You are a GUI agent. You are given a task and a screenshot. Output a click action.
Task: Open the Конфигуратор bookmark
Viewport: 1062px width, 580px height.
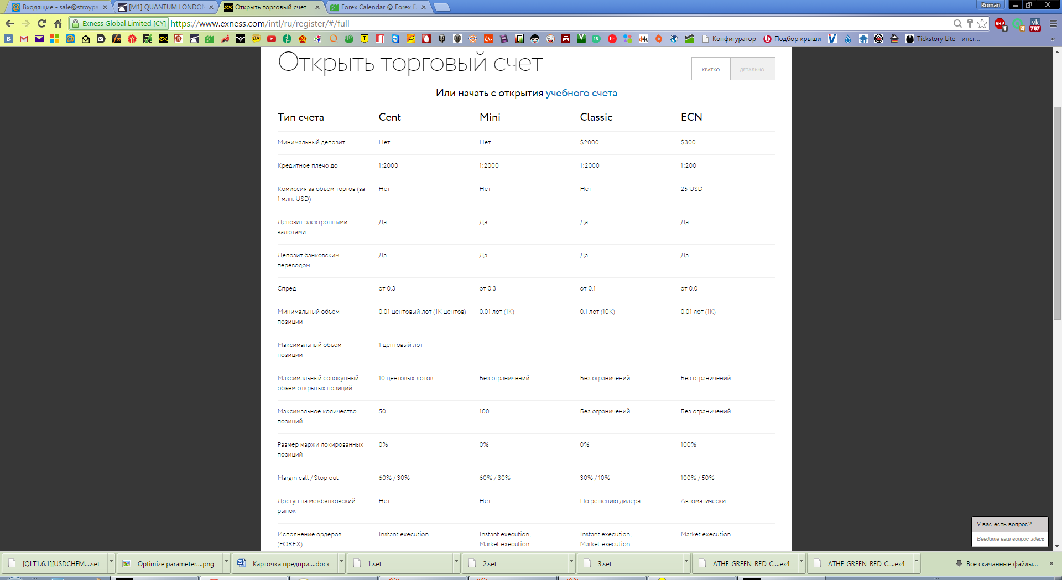click(x=728, y=39)
